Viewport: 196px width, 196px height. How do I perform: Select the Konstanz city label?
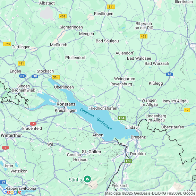coord(66,104)
